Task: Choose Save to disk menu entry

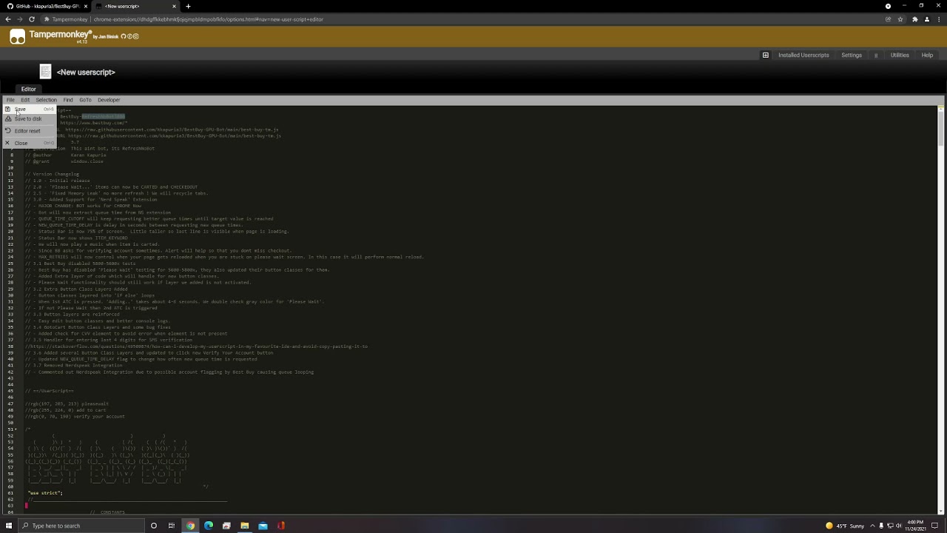Action: click(29, 119)
